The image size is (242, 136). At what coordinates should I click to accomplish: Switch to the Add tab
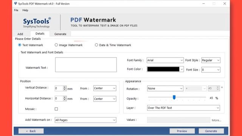point(20,34)
